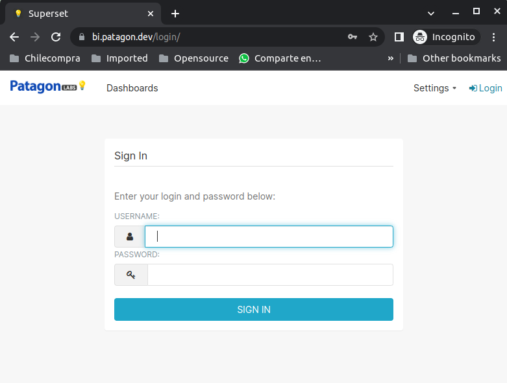Focus the Username input field
Viewport: 507px width, 383px height.
click(269, 237)
